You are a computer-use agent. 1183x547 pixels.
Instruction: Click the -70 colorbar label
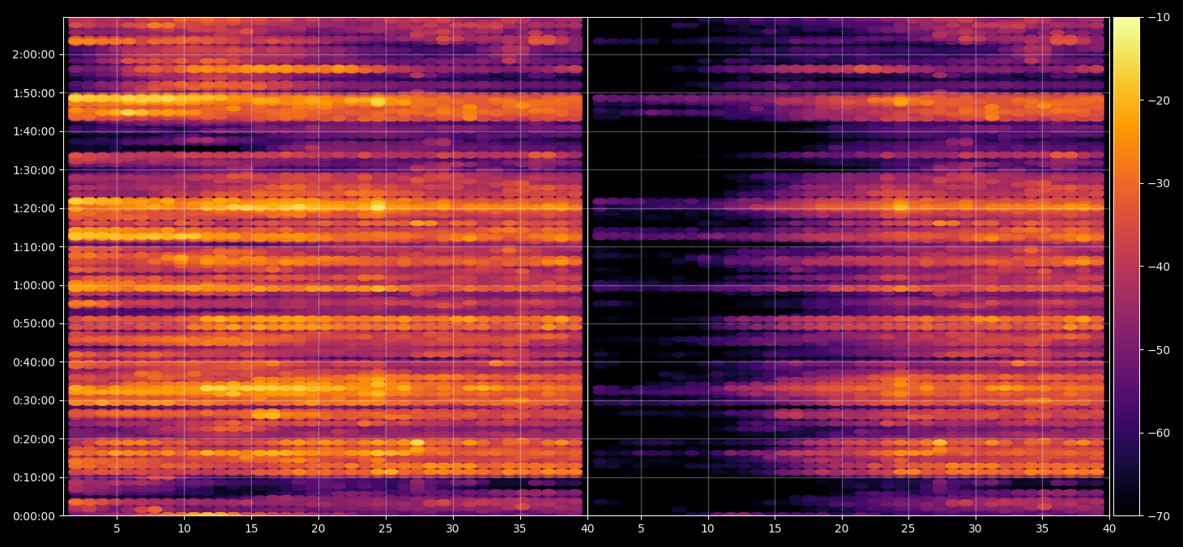click(1158, 516)
